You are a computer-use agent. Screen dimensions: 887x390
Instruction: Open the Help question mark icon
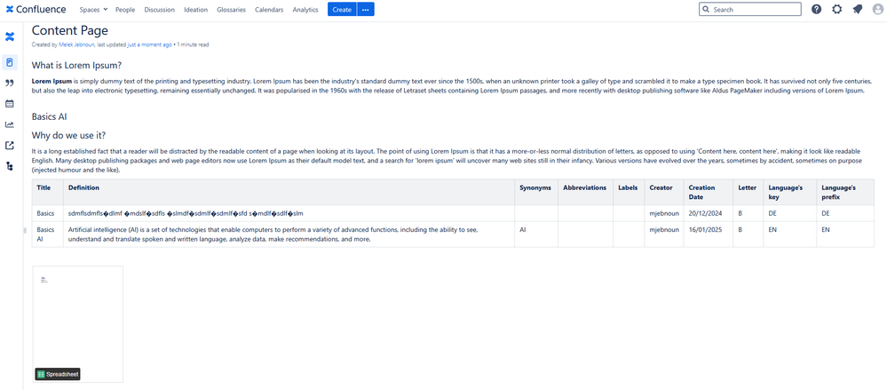pos(816,9)
